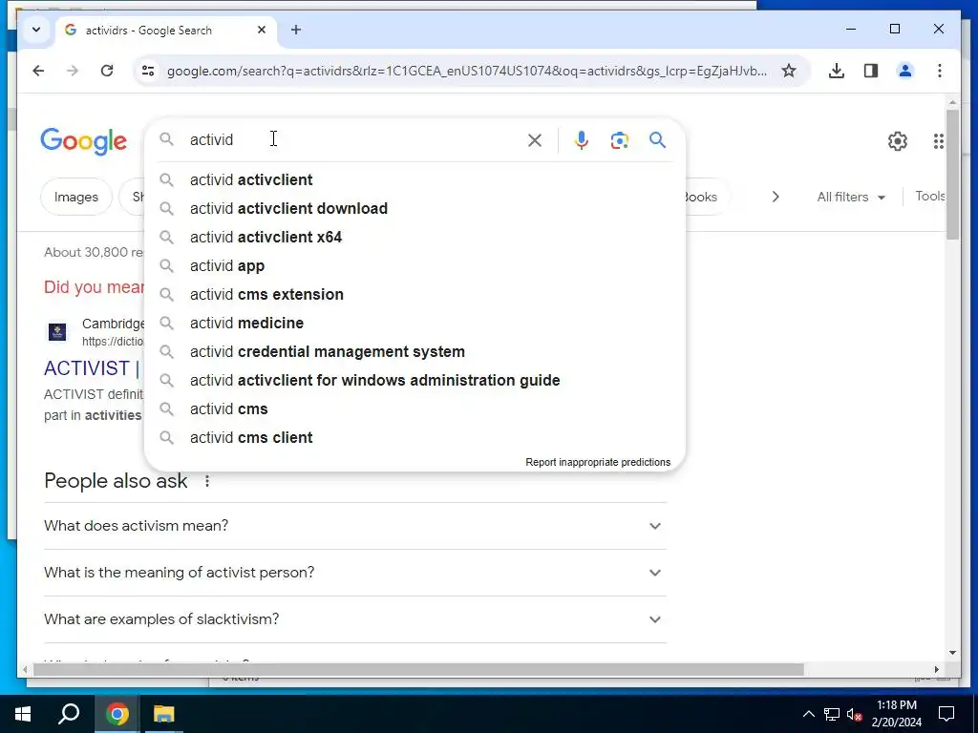
Task: Reload the Google search page
Action: (x=107, y=71)
